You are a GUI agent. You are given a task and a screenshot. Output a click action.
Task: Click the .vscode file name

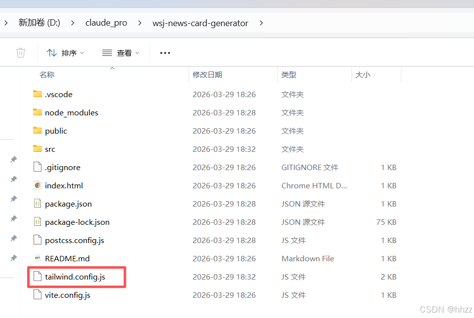coord(59,95)
